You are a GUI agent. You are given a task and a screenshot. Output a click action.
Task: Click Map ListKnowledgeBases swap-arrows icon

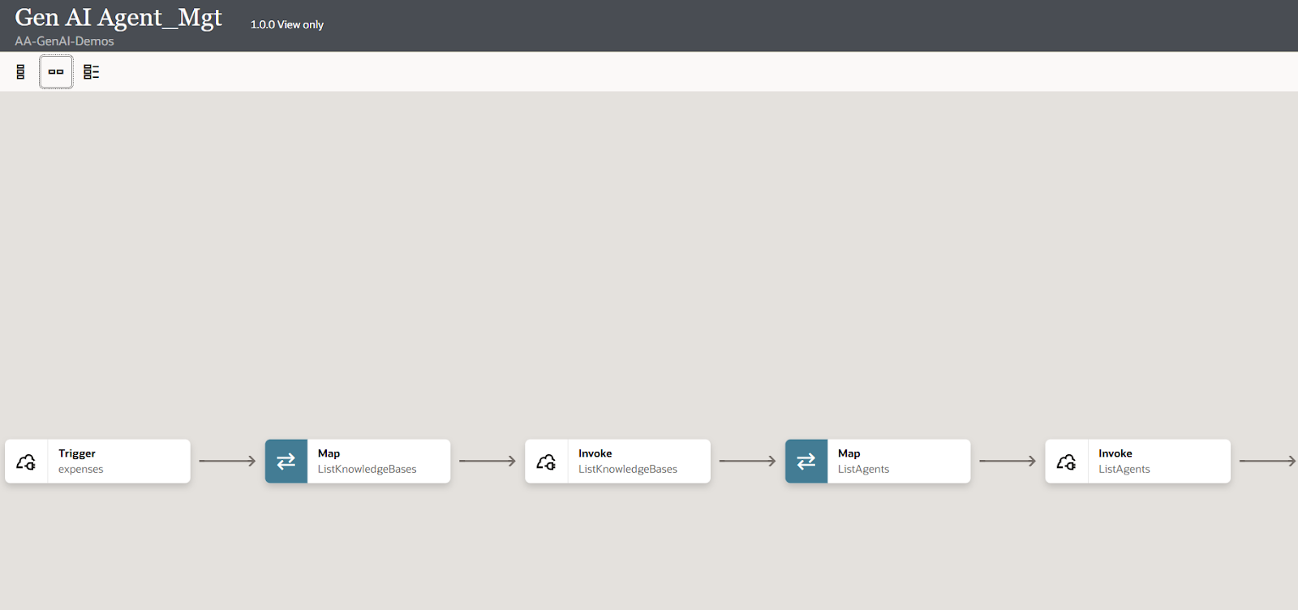286,462
